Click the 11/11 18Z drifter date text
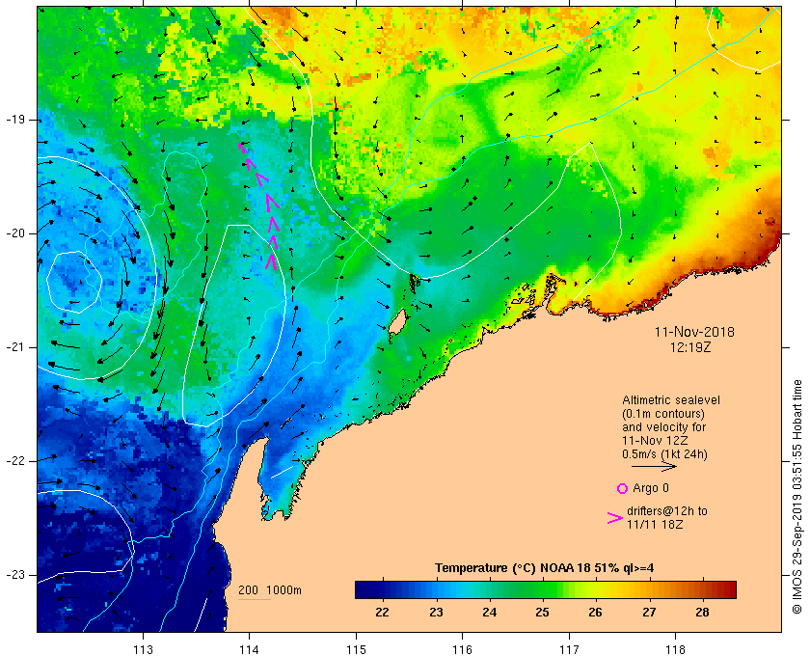Screen dimensions: 810x656 (655, 525)
